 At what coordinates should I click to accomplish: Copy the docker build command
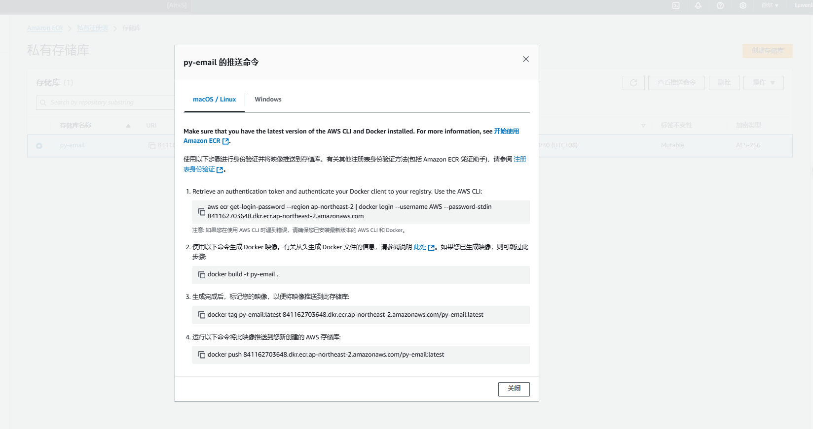tap(201, 275)
